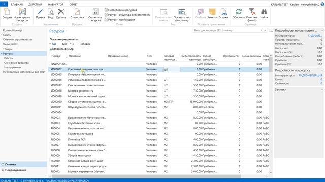Click the Найти (Find) binoculars icon
The height and width of the screenshot is (182, 325).
click(264, 12)
